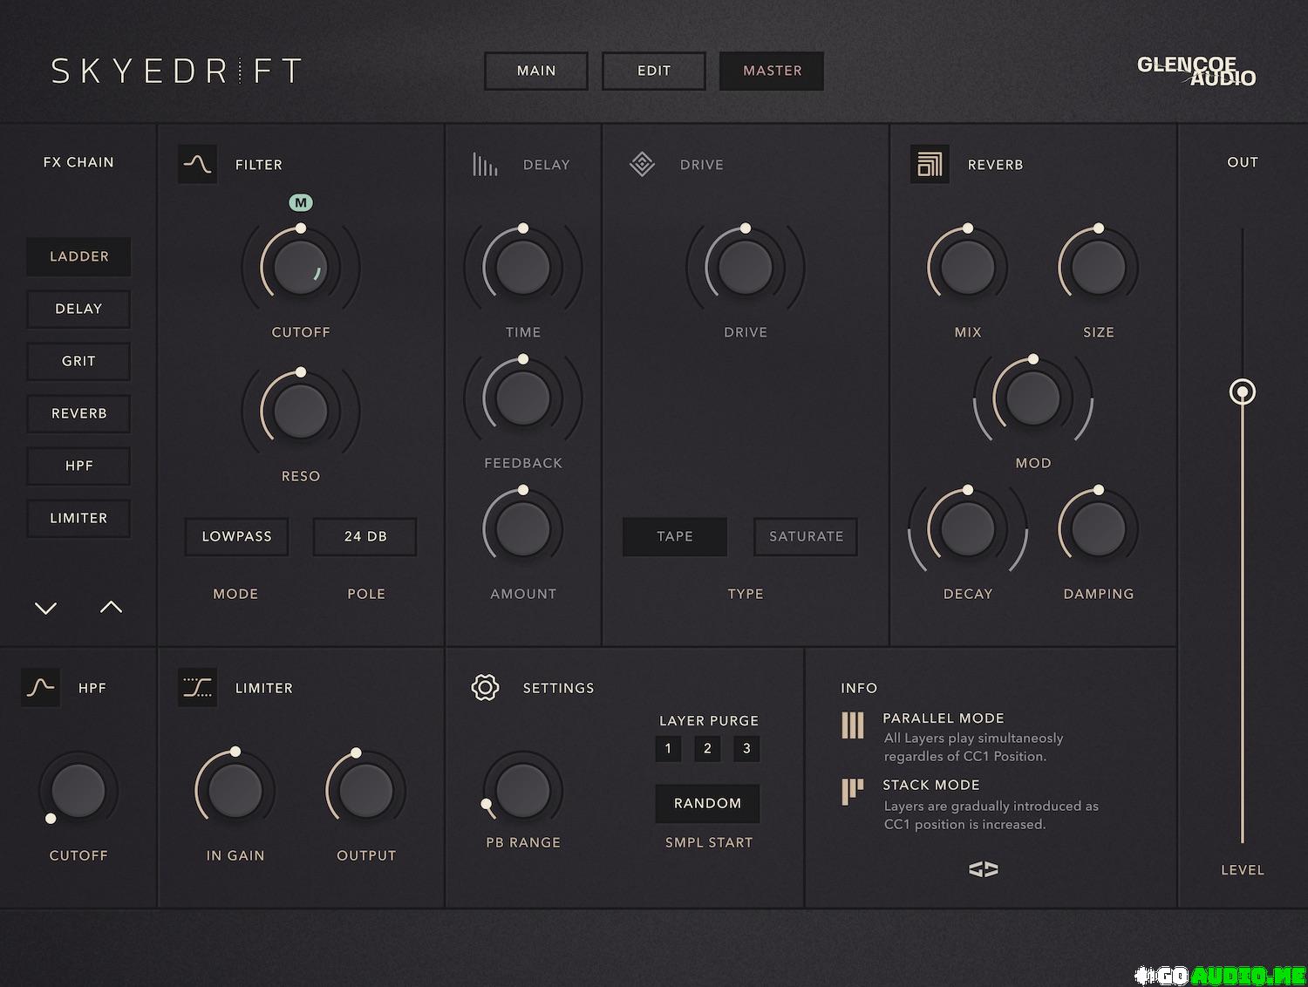Click the Filter section curve icon
The width and height of the screenshot is (1308, 987).
tap(197, 164)
